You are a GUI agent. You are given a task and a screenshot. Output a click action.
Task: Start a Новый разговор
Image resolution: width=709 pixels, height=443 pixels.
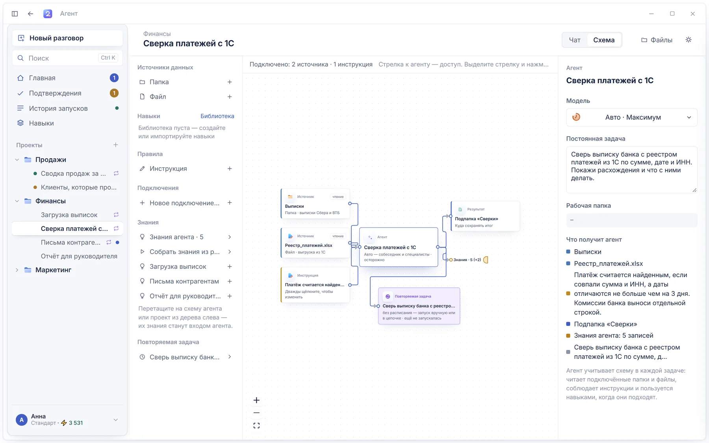pos(67,38)
